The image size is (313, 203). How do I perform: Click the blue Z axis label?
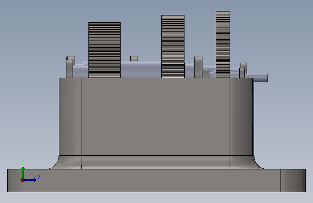pos(39,178)
